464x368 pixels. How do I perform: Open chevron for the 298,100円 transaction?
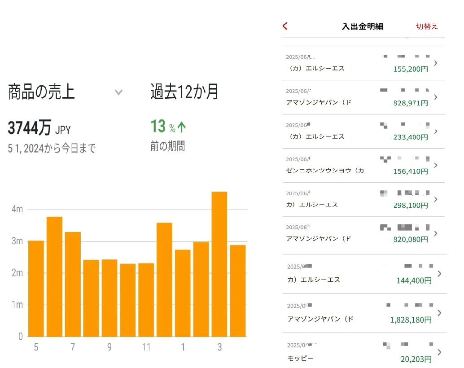pos(436,199)
